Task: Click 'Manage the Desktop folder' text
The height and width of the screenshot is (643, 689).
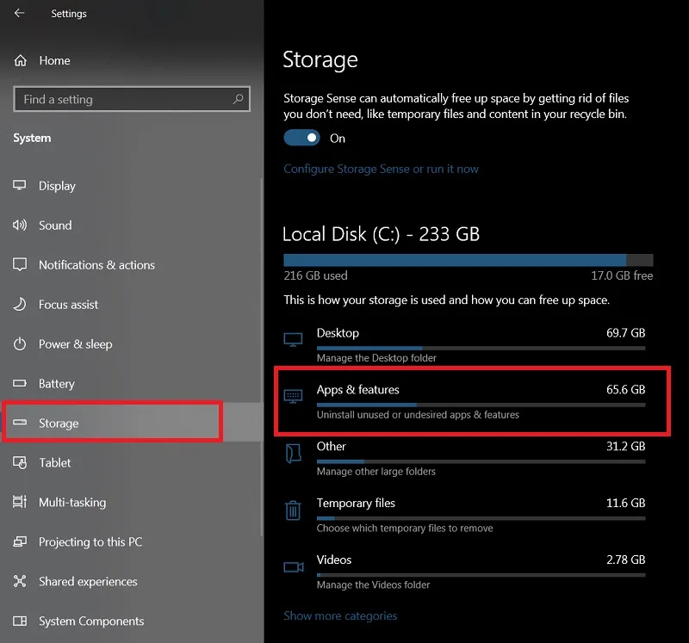Action: coord(376,358)
